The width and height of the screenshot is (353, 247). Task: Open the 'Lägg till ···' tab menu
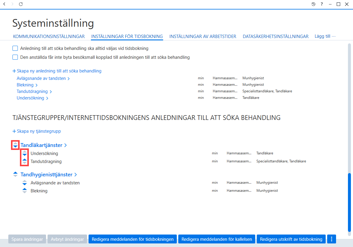pos(325,36)
